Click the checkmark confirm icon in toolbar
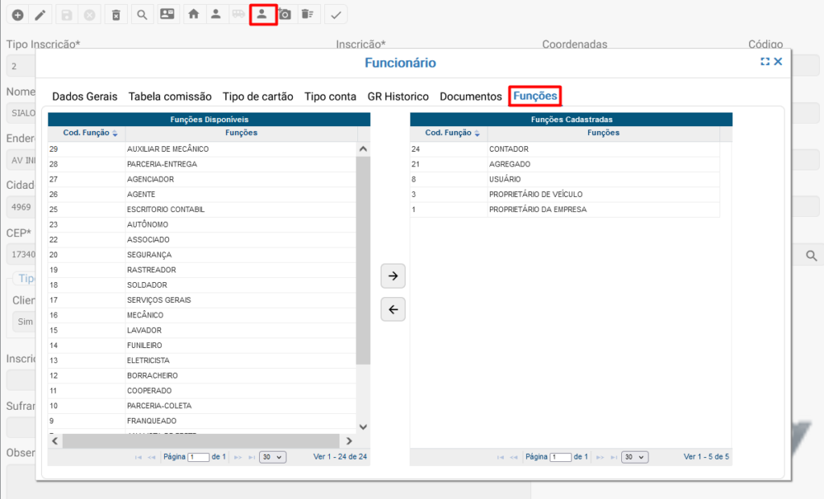Image resolution: width=824 pixels, height=499 pixels. point(336,14)
